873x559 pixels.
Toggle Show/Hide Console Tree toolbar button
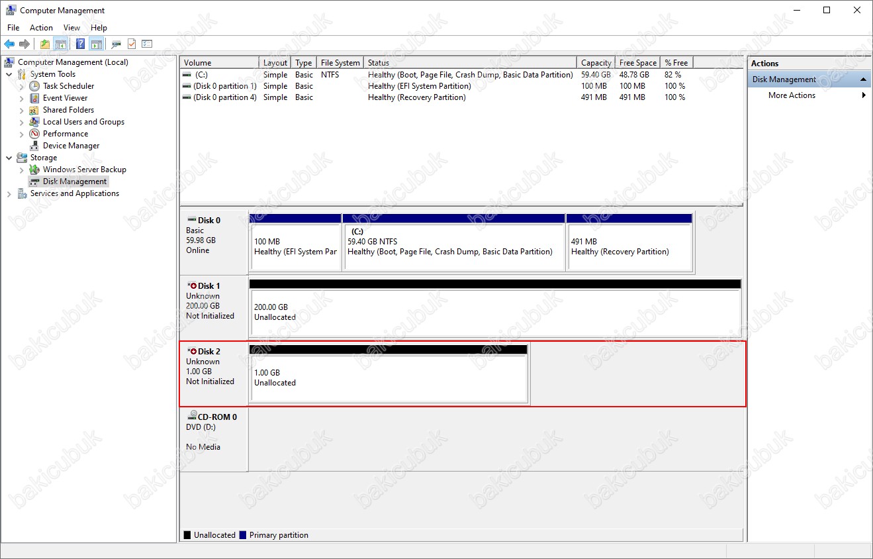[61, 44]
